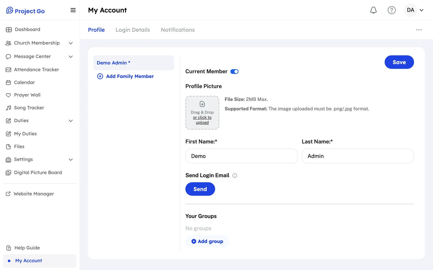Open Website Manager external link
The width and height of the screenshot is (433, 270).
(30, 194)
